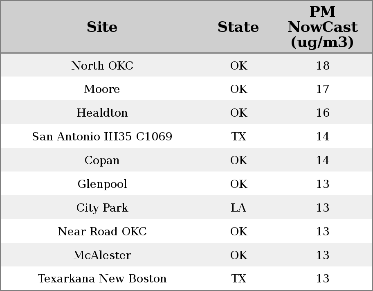The width and height of the screenshot is (373, 291).
Task: Select the North OKC site cell
Action: (x=102, y=65)
